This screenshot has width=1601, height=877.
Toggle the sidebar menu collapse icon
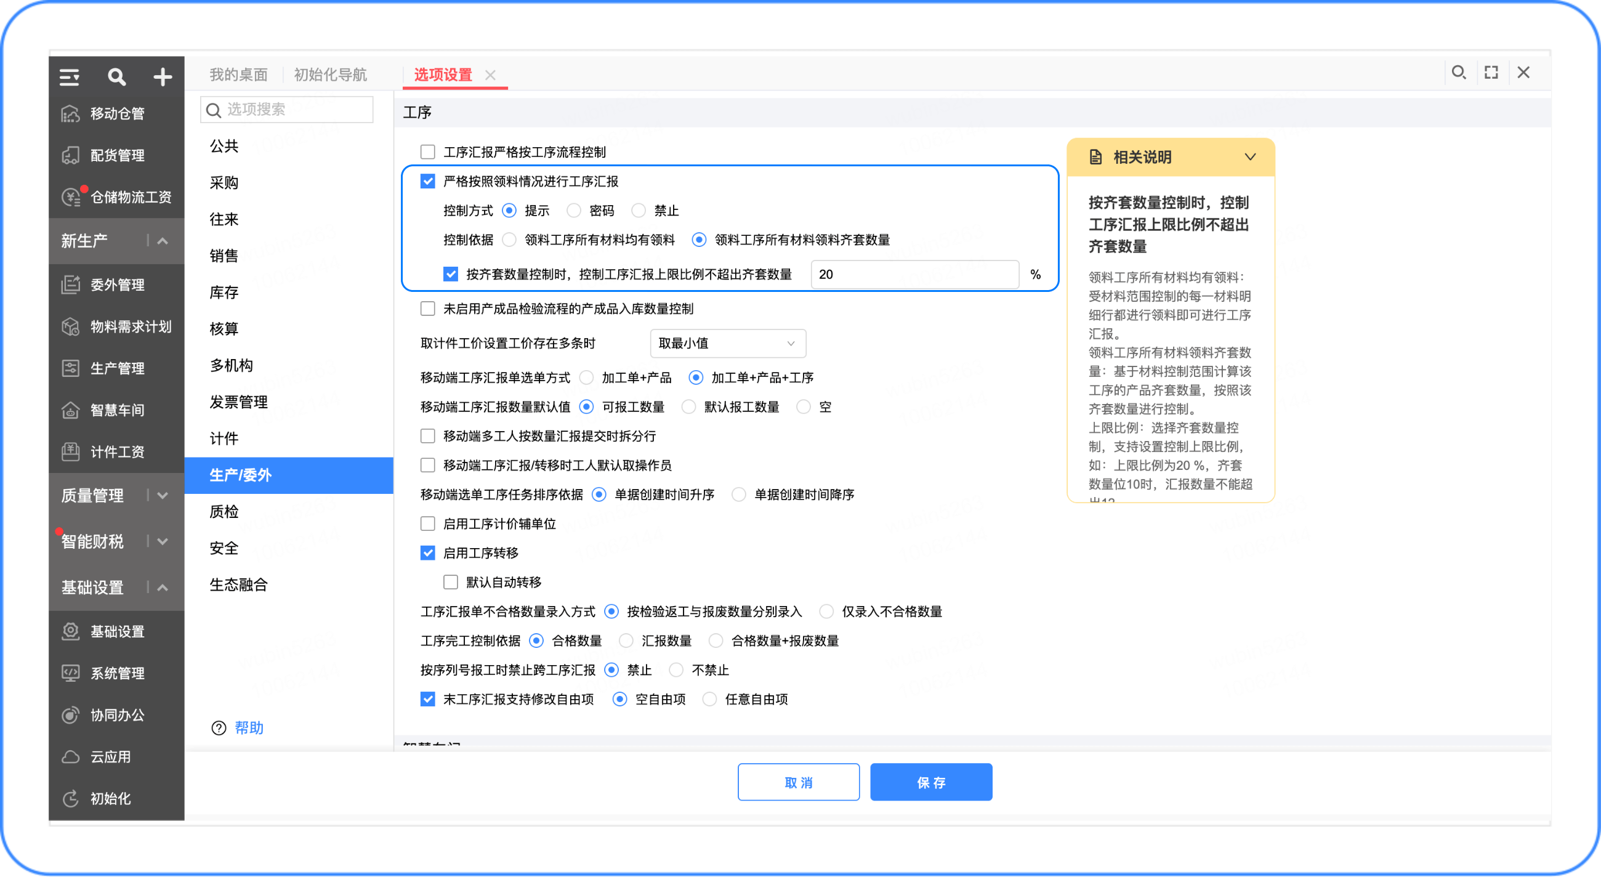click(x=69, y=77)
